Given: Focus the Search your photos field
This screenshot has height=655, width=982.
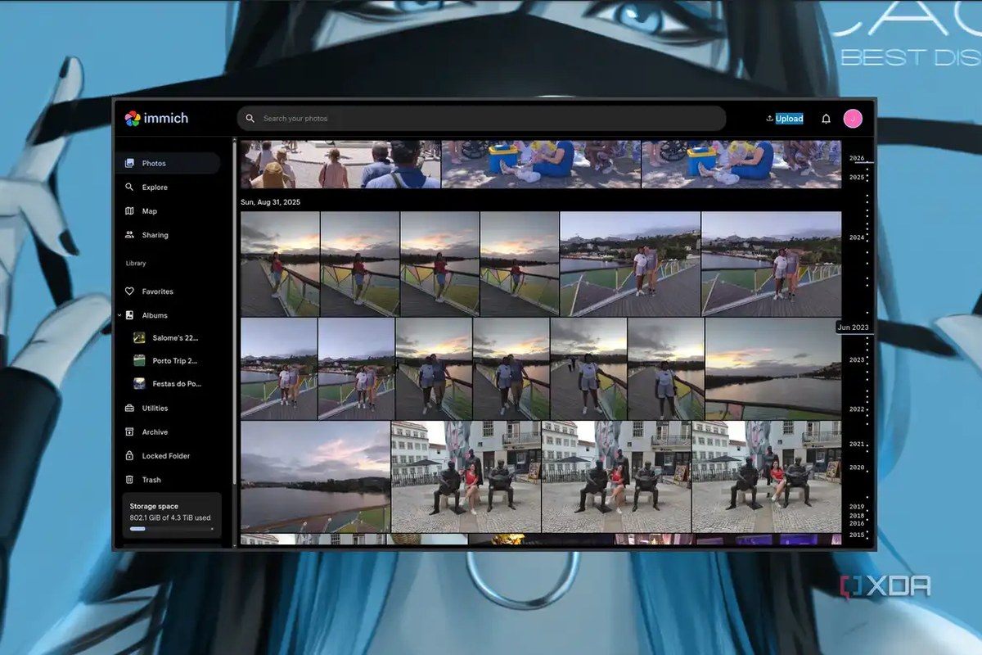Looking at the screenshot, I should 481,119.
